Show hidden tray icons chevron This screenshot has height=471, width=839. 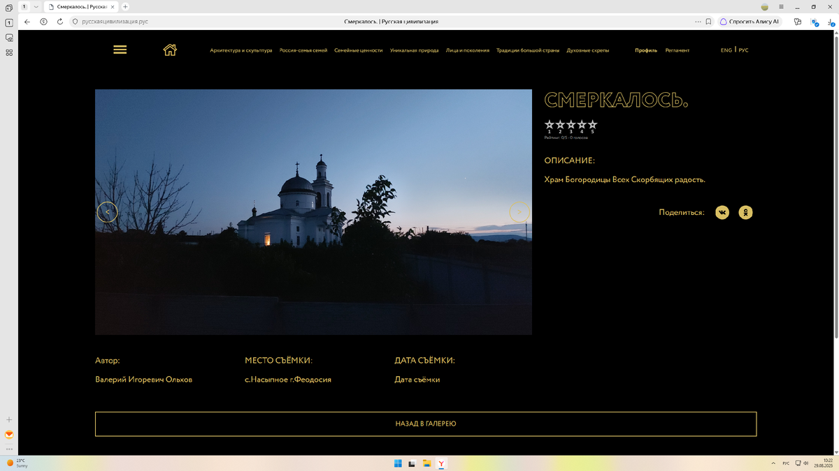(x=773, y=463)
